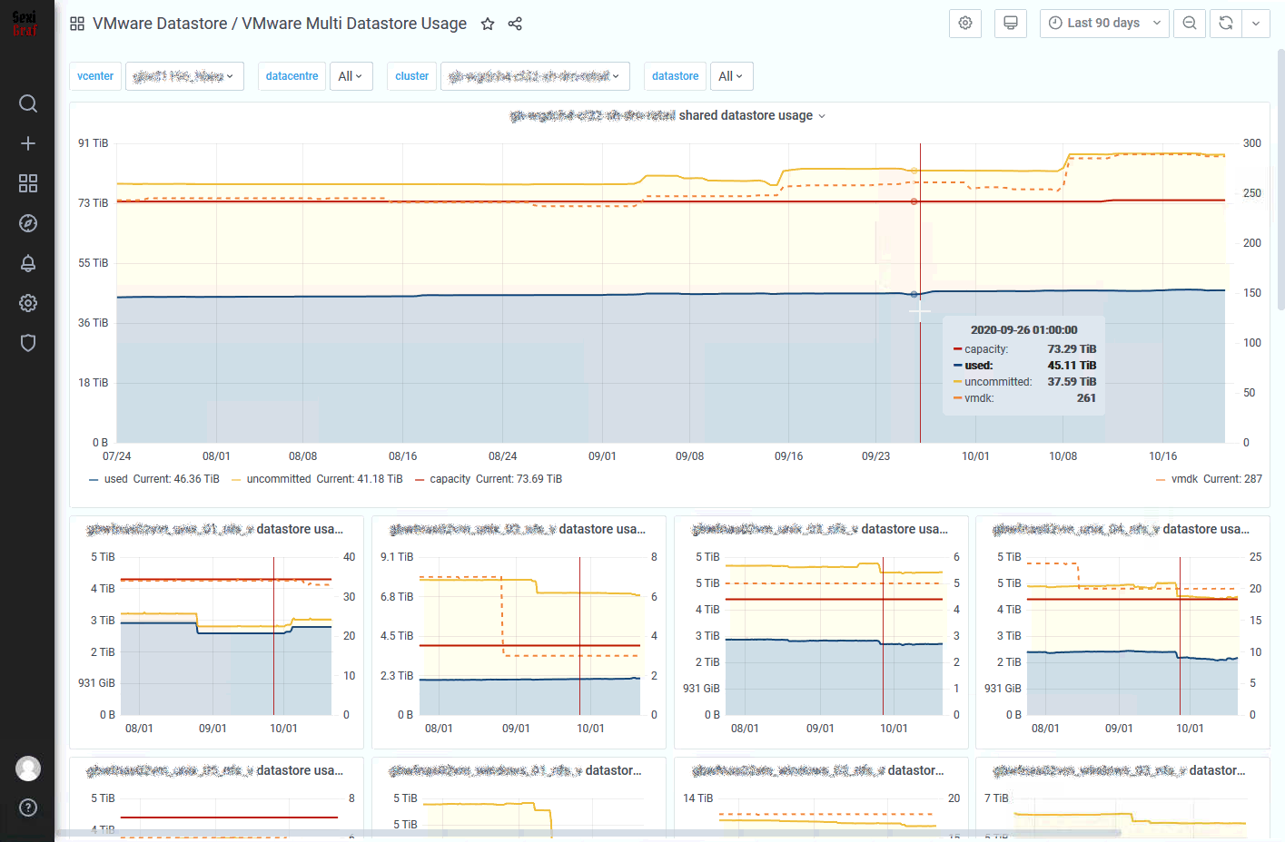Open dashboard settings gear in top bar

point(965,24)
